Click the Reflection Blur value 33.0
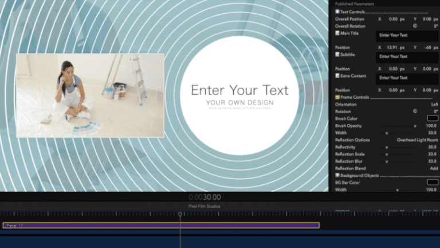 click(433, 161)
